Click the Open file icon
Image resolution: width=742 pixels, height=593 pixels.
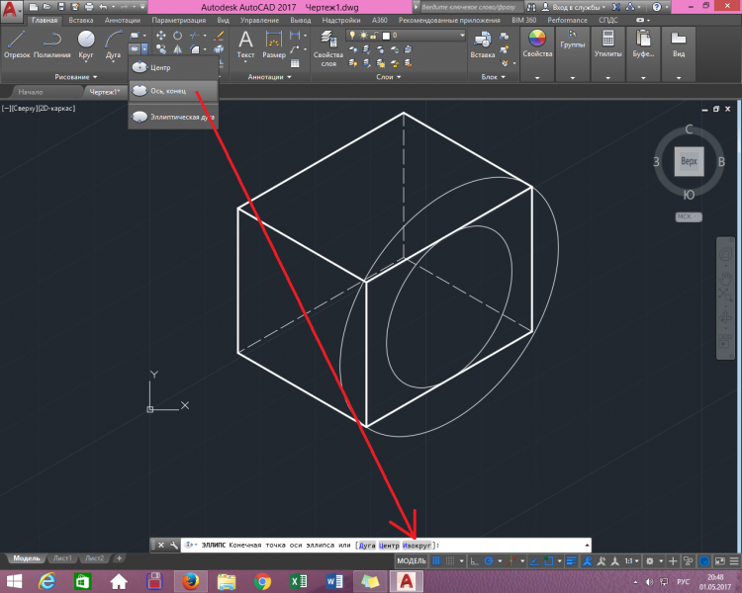[x=46, y=7]
